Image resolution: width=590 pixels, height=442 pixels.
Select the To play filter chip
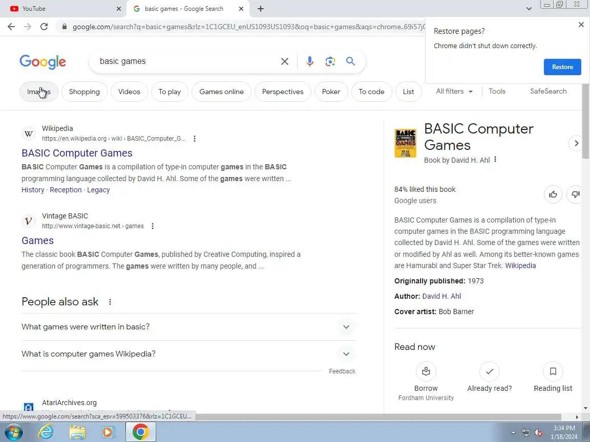tap(170, 92)
